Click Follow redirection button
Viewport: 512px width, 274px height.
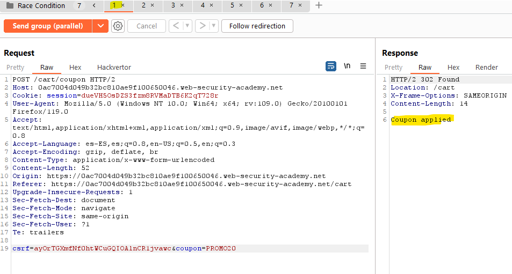click(x=257, y=26)
